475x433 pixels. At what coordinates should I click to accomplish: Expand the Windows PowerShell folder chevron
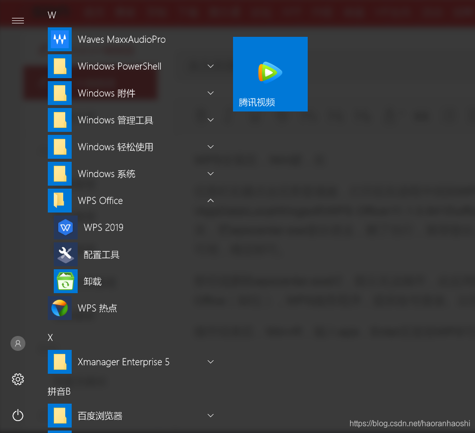tap(211, 66)
